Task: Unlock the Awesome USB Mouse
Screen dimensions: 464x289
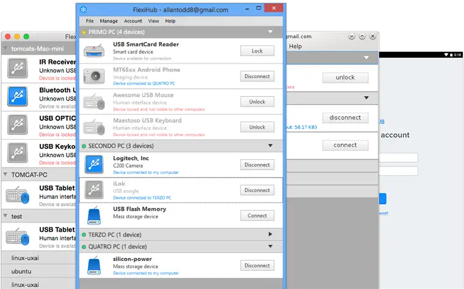Action: point(257,102)
